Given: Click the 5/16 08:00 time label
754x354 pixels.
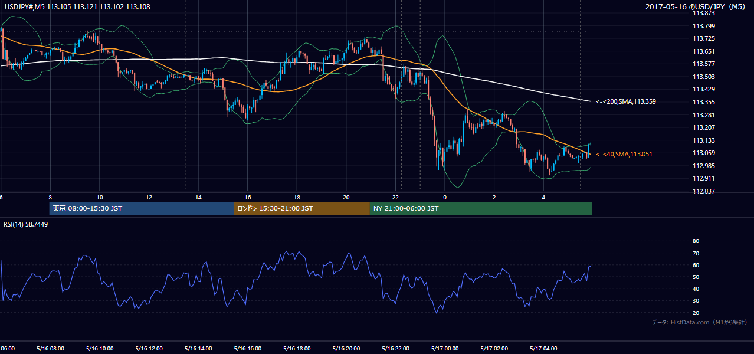Looking at the screenshot, I should pyautogui.click(x=50, y=349).
